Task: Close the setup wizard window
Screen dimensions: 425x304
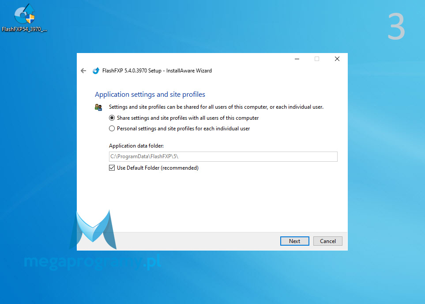Action: (x=337, y=59)
